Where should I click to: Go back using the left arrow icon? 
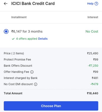click(6, 4)
